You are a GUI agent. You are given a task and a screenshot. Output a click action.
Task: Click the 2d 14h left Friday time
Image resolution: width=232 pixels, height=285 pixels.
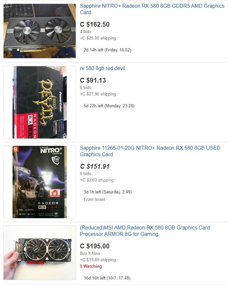point(107,50)
